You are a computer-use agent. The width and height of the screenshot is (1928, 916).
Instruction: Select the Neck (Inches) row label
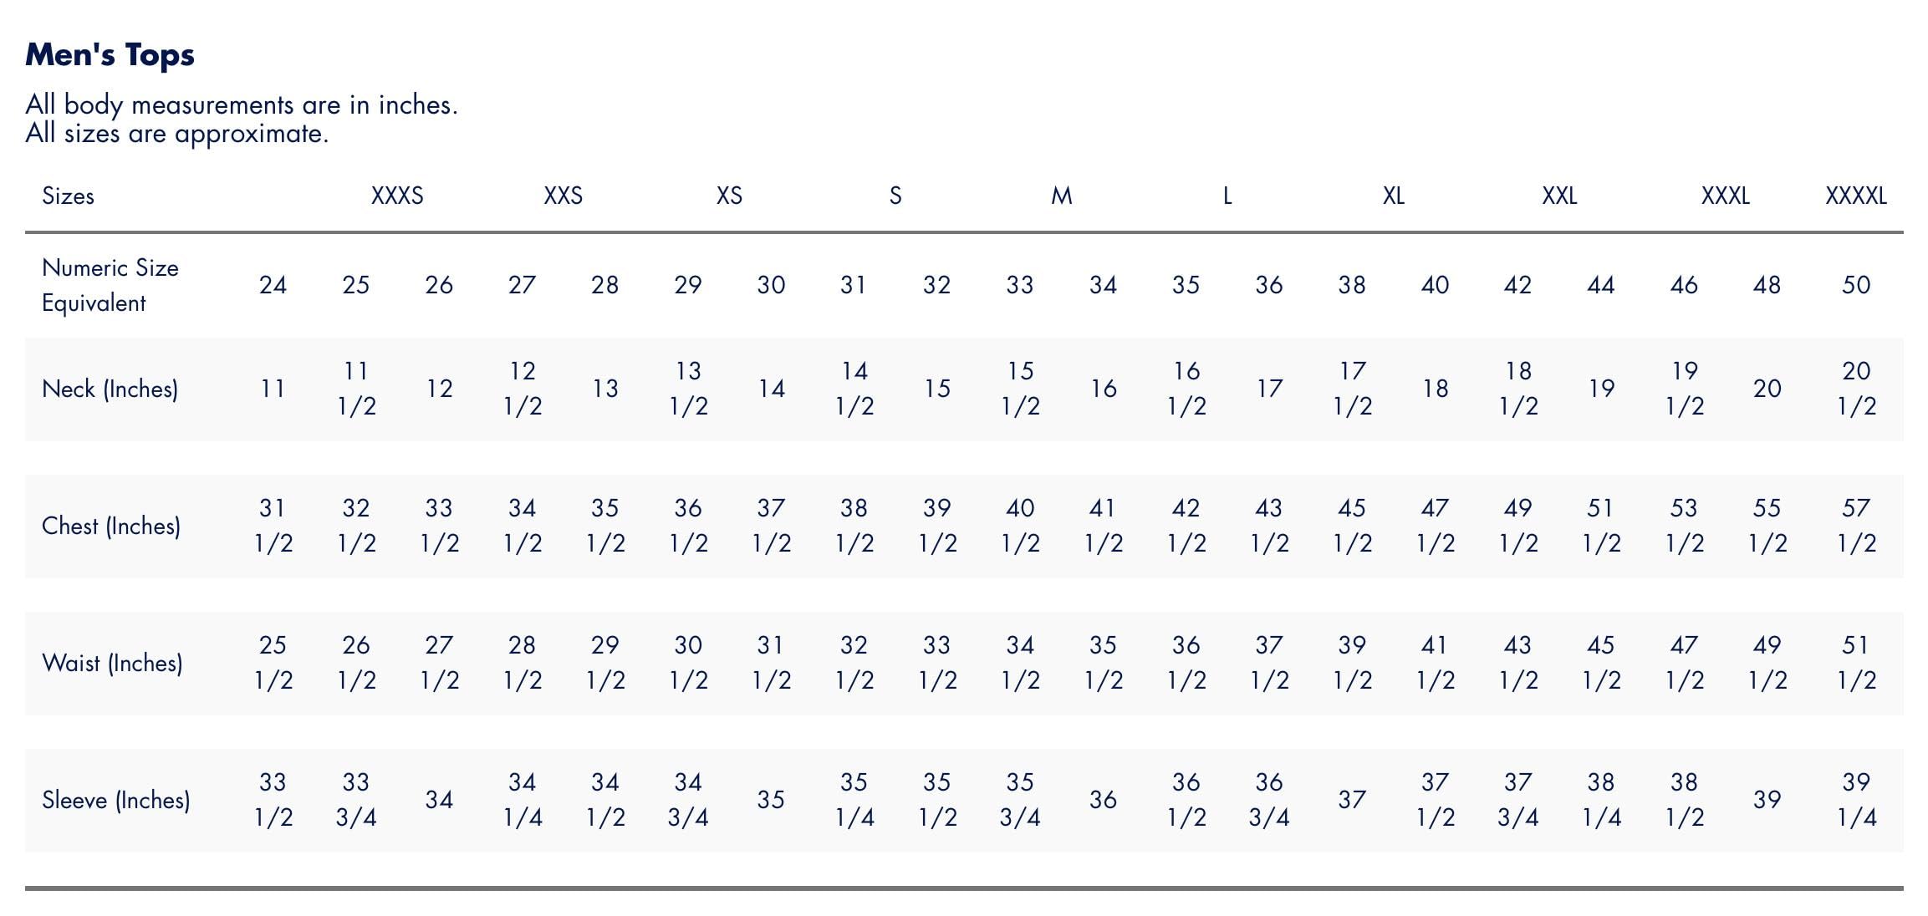tap(110, 389)
